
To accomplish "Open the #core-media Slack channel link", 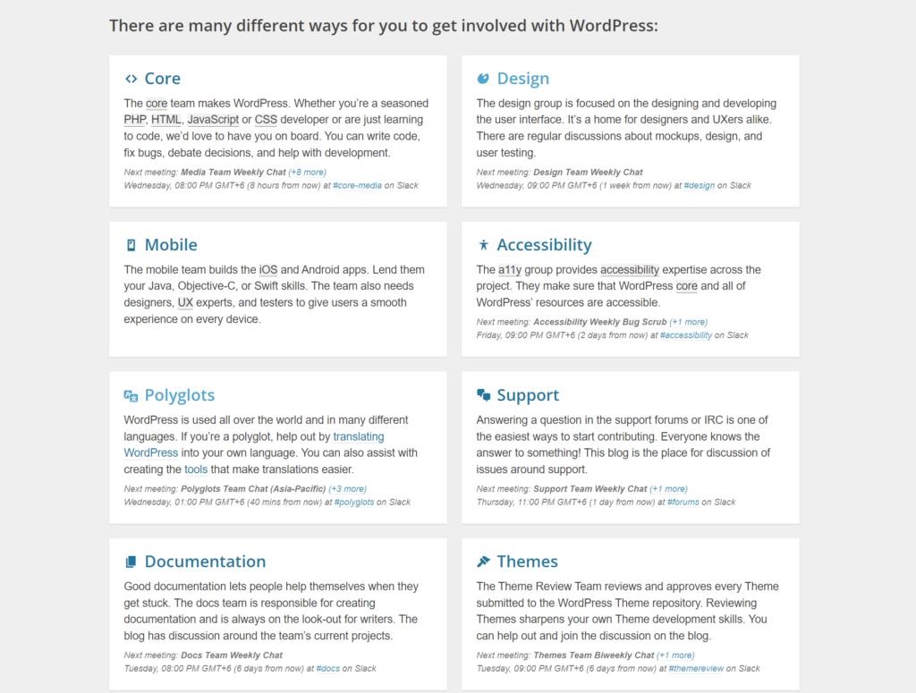I will point(357,185).
